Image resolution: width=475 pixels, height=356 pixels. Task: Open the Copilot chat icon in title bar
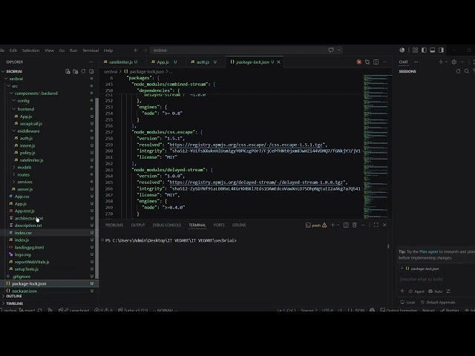tap(331, 50)
